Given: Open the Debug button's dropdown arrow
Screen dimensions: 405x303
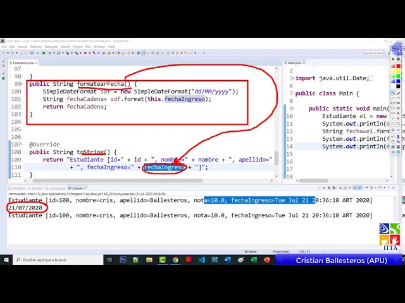Looking at the screenshot, I should coord(54,53).
